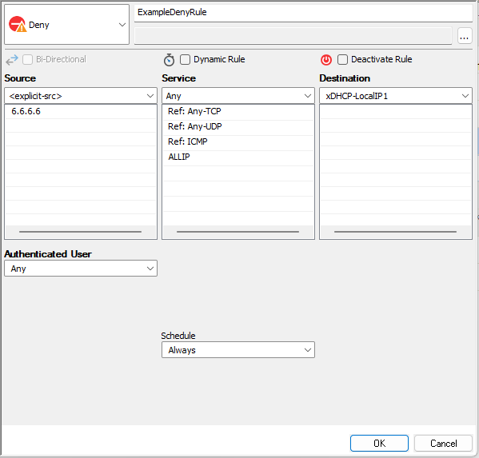479x458 pixels.
Task: Check the Deactivate Rule checkbox
Action: 342,59
